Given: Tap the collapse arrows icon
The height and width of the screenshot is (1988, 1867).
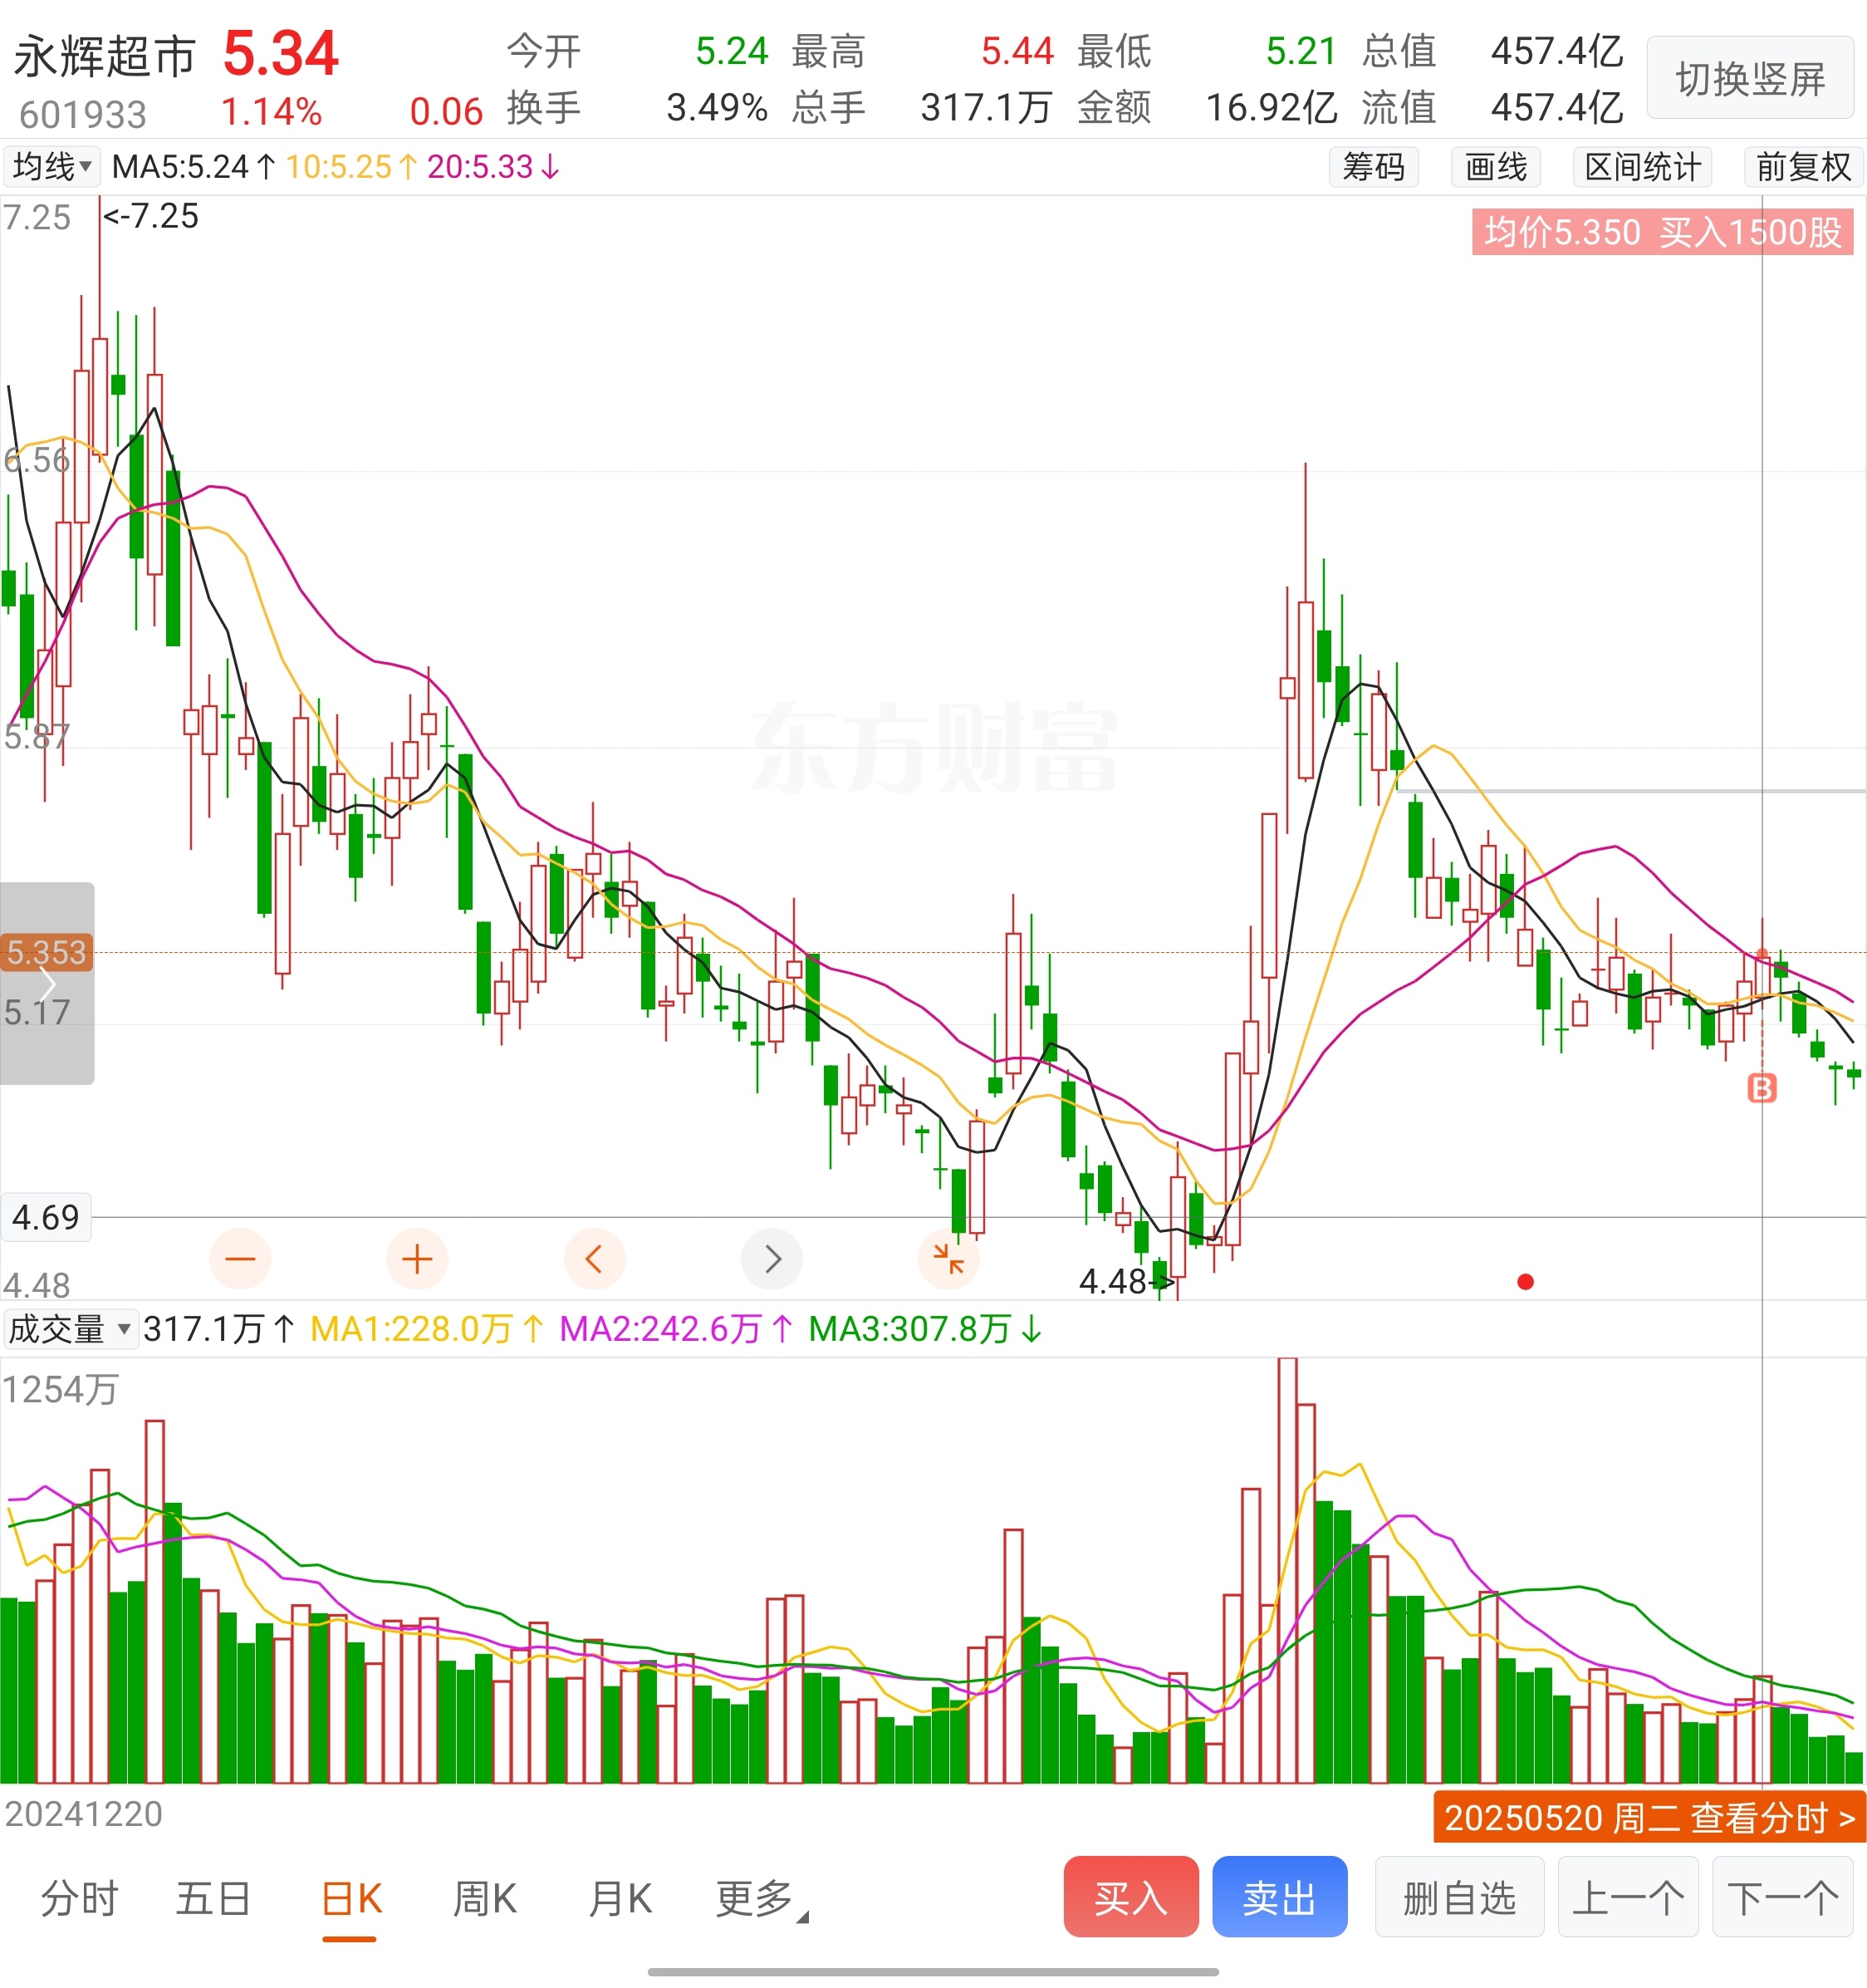Looking at the screenshot, I should pyautogui.click(x=948, y=1259).
